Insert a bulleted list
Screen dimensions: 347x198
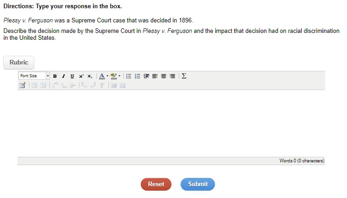(128, 76)
